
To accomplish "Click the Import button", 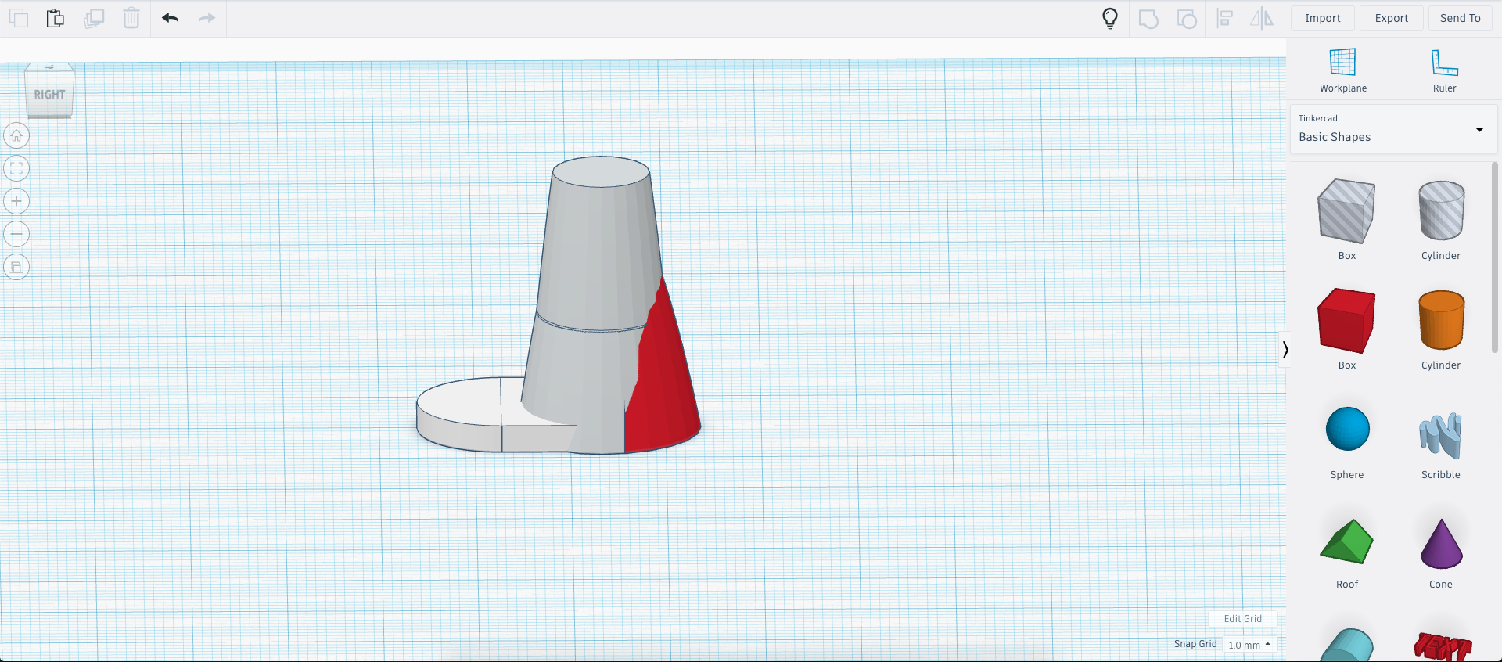I will coord(1322,18).
